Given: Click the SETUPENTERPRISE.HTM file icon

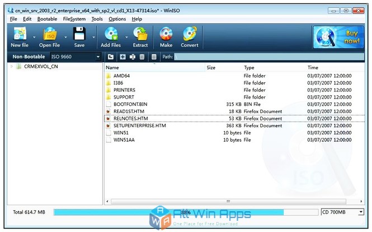Looking at the screenshot, I should [x=109, y=126].
